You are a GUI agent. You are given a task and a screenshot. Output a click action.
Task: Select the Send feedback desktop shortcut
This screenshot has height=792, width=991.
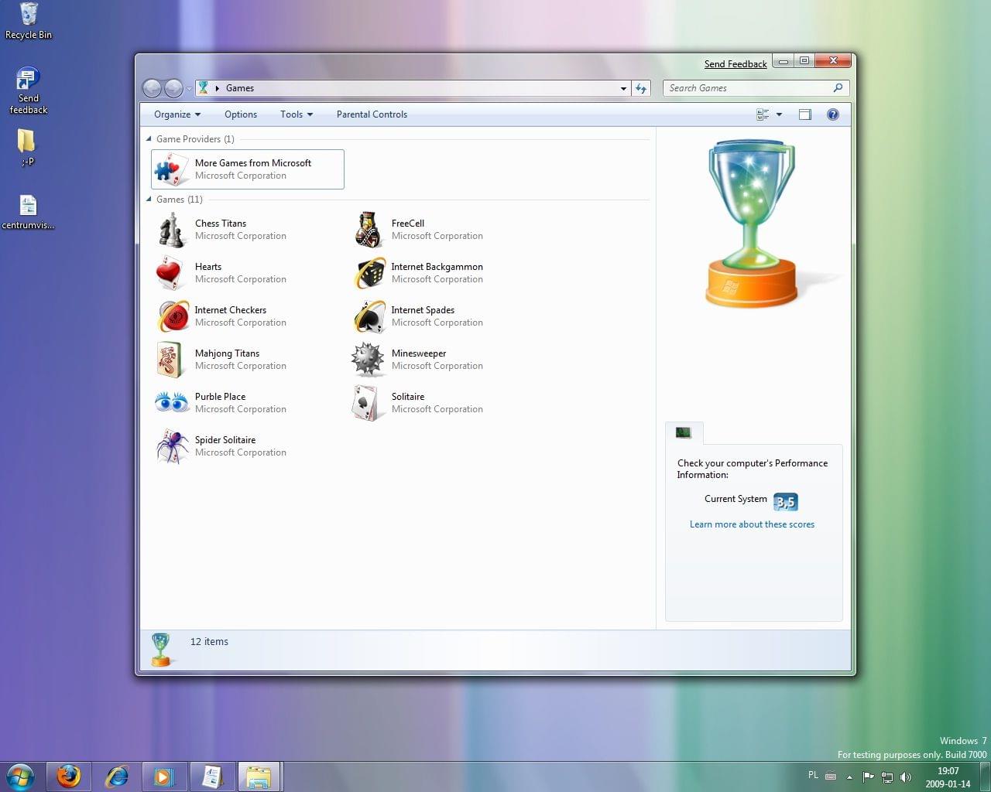[28, 90]
